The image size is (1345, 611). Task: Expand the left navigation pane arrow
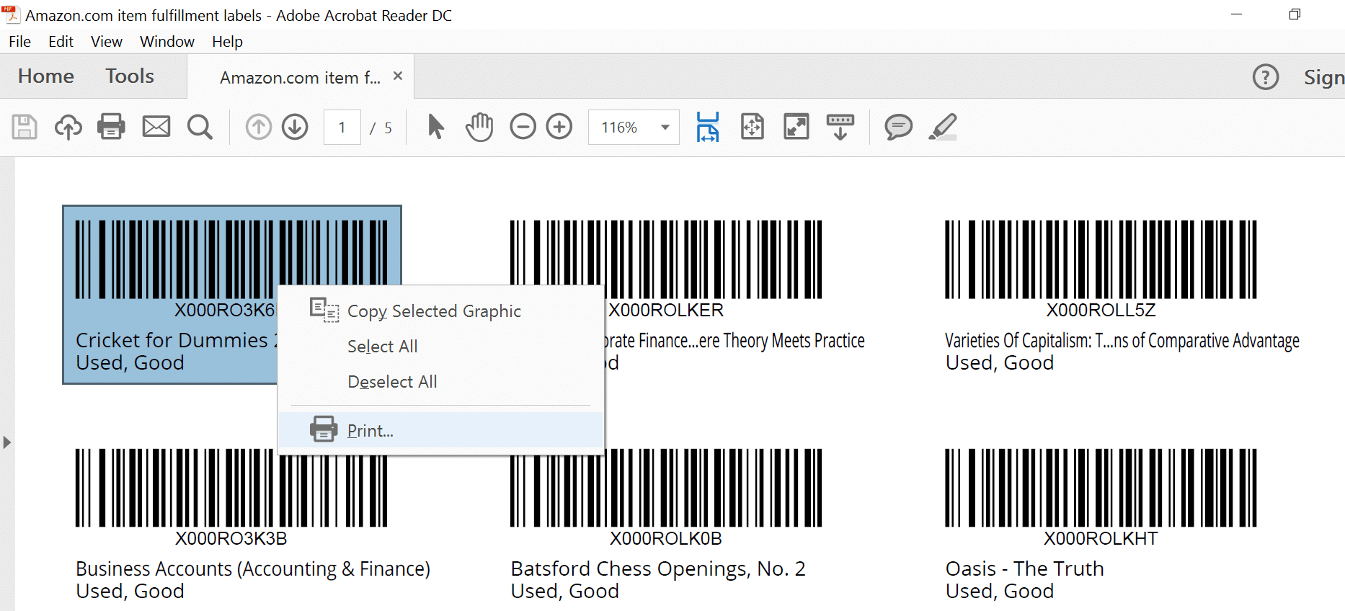click(6, 442)
